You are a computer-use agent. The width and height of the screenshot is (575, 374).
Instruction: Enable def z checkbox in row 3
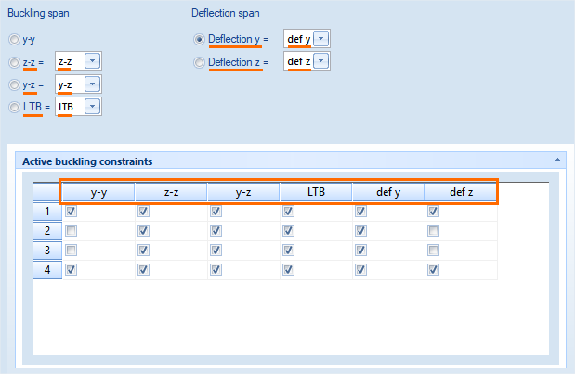pos(433,251)
